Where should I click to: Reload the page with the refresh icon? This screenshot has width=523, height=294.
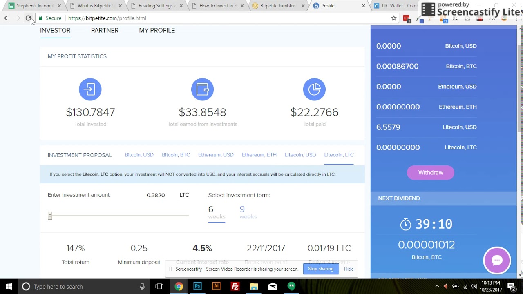pos(28,18)
